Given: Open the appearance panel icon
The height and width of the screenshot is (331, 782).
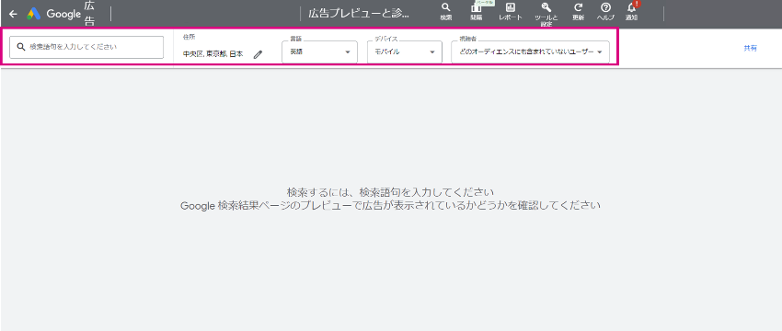Looking at the screenshot, I should point(477,8).
